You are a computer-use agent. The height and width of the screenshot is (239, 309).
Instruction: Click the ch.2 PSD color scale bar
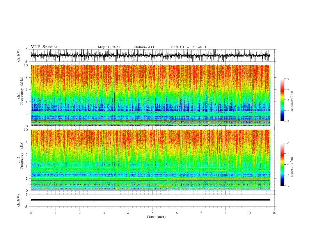click(x=282, y=164)
